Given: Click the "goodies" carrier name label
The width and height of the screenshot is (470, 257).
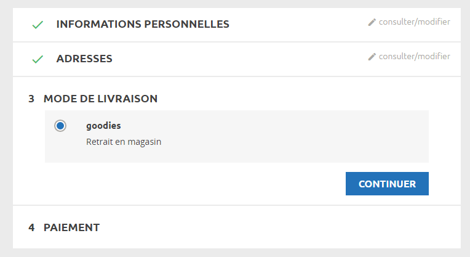Looking at the screenshot, I should click(103, 126).
